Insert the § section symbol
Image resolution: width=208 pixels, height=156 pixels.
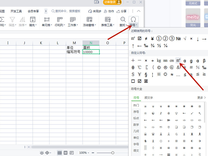(146, 75)
